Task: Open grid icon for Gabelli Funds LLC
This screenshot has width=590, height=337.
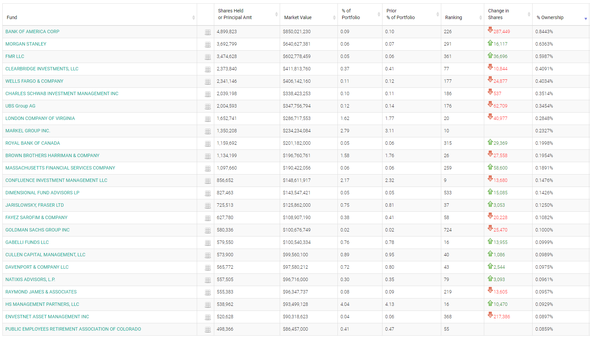Action: (x=208, y=243)
